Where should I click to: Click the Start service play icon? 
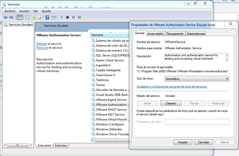point(62,17)
